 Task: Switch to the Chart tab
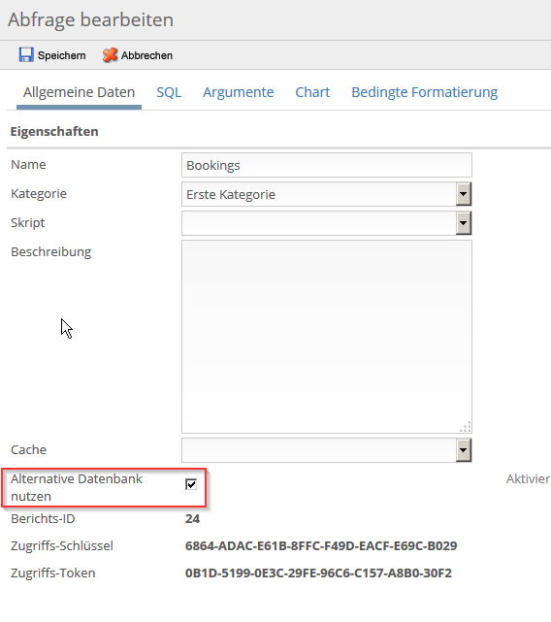(x=312, y=92)
